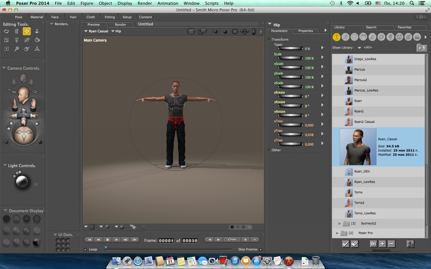Image resolution: width=431 pixels, height=269 pixels.
Task: Collapse the Document Display panel
Action: point(5,210)
